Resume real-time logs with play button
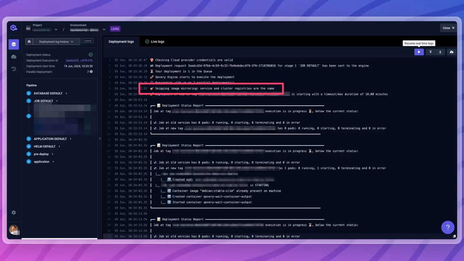The width and height of the screenshot is (464, 261). tap(419, 52)
